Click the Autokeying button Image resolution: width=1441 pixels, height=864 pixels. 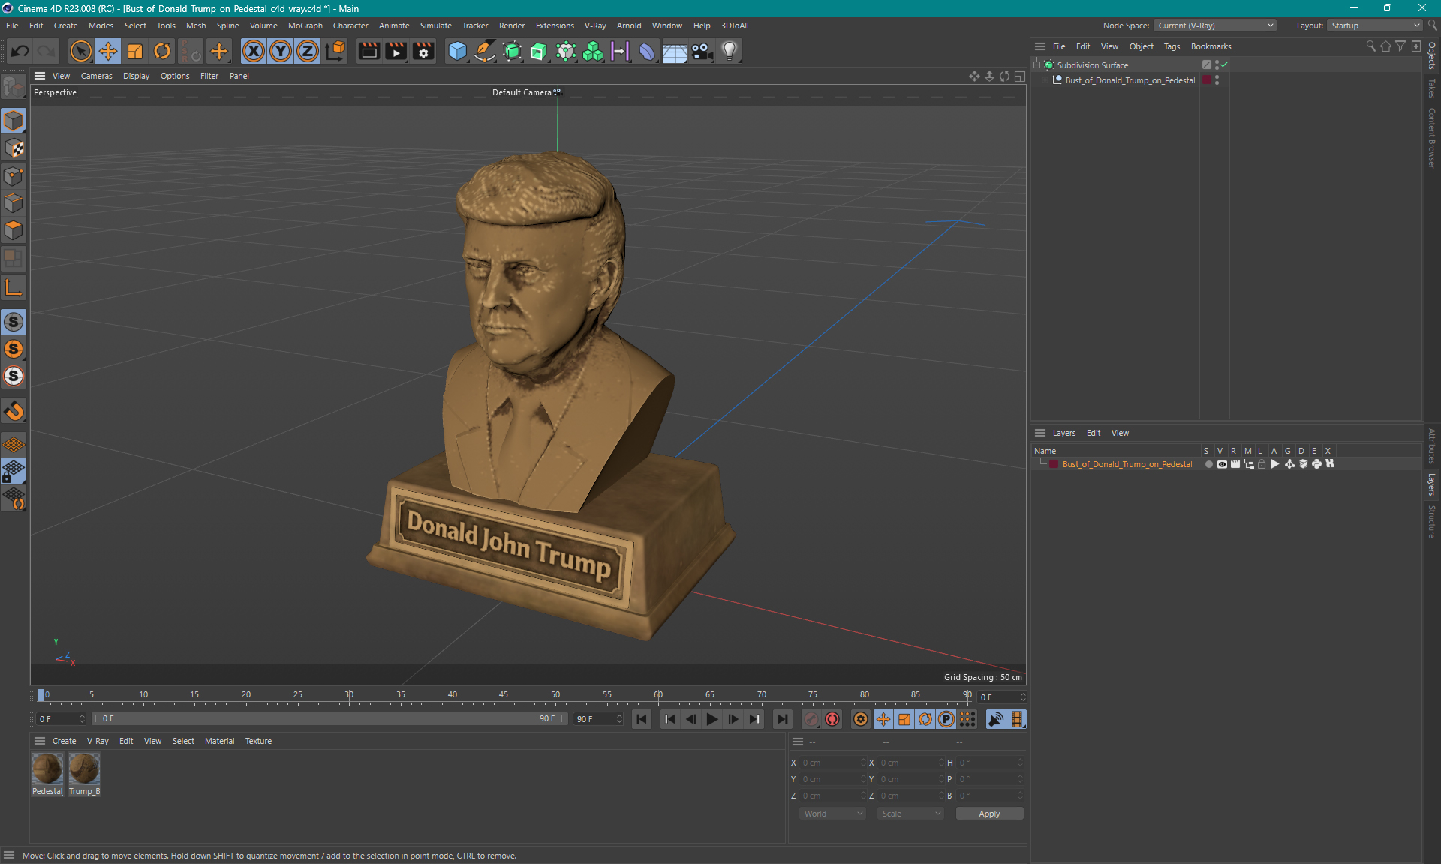click(x=832, y=719)
